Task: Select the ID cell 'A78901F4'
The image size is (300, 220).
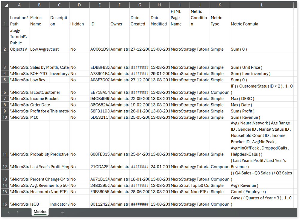Action: (x=99, y=73)
